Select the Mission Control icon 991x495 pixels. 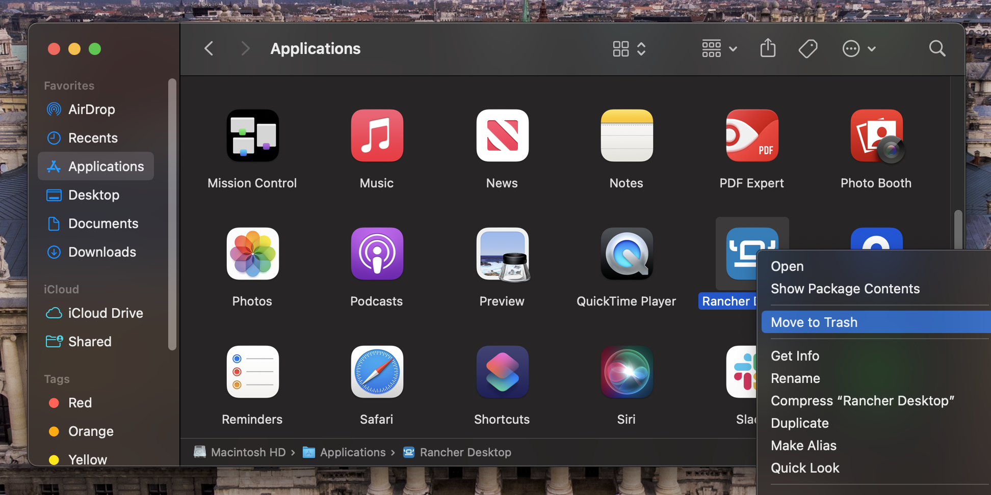pyautogui.click(x=252, y=135)
